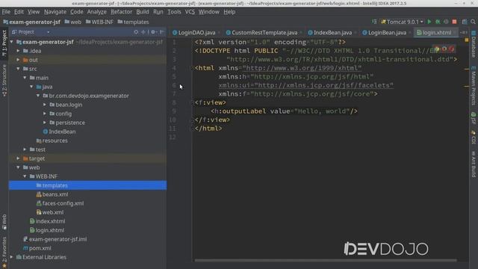Screen dimensions: 478x269
Task: Click the xmlns facelets URL on line 6
Action: tap(323, 85)
